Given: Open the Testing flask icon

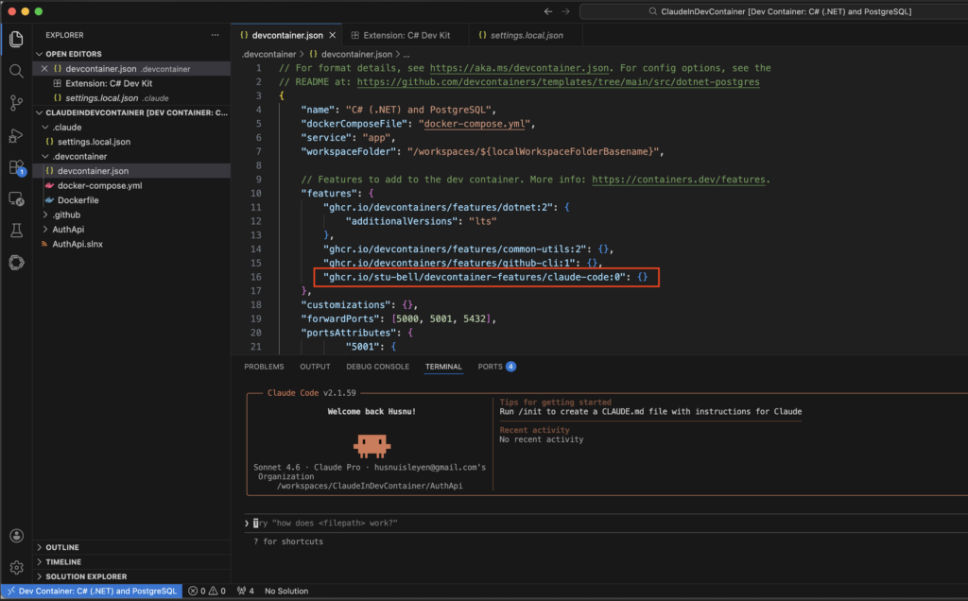Looking at the screenshot, I should [16, 231].
